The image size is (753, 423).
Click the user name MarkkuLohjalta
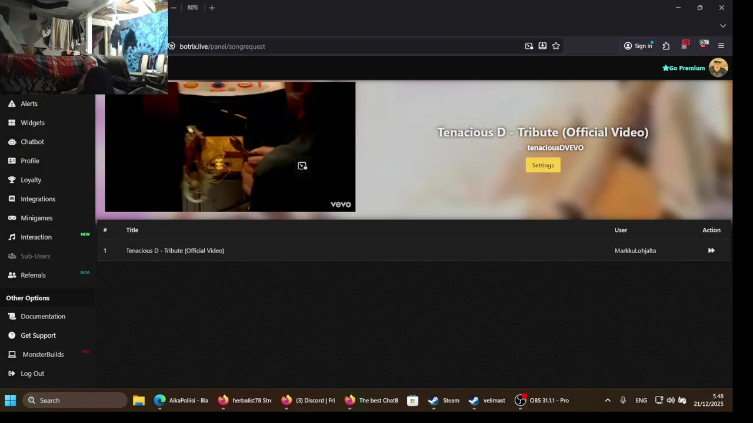(635, 250)
